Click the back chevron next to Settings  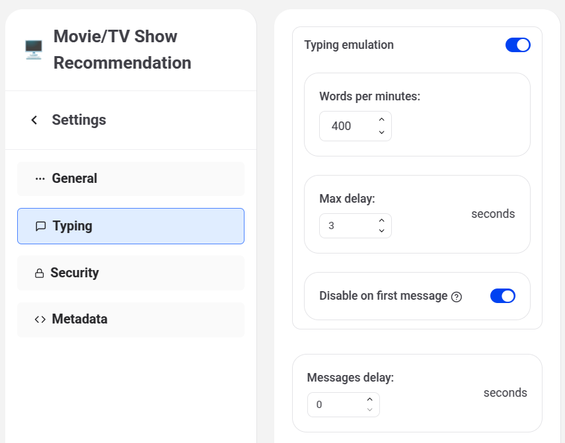pos(34,120)
